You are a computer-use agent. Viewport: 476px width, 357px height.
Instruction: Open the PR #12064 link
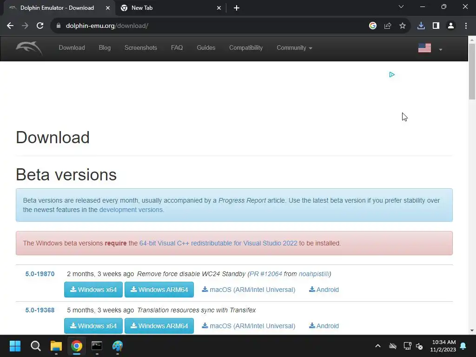pos(266,274)
